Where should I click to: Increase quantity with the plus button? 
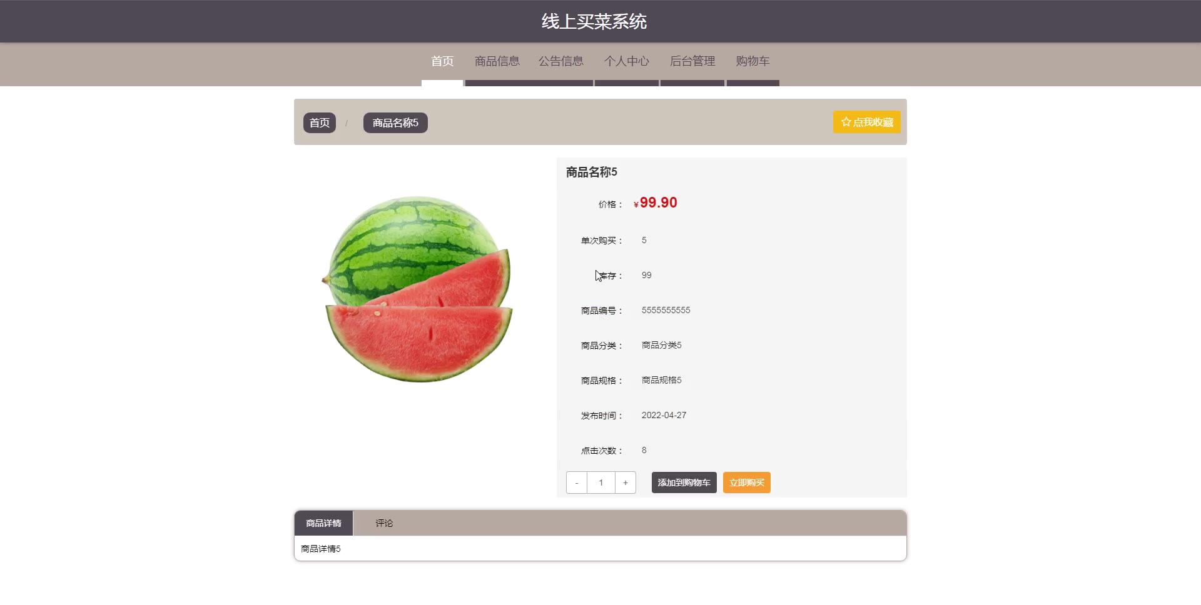[x=626, y=482]
